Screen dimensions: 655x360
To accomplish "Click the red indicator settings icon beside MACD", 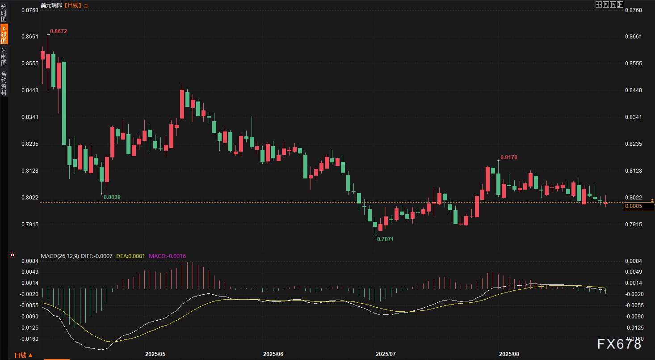I will [13, 255].
